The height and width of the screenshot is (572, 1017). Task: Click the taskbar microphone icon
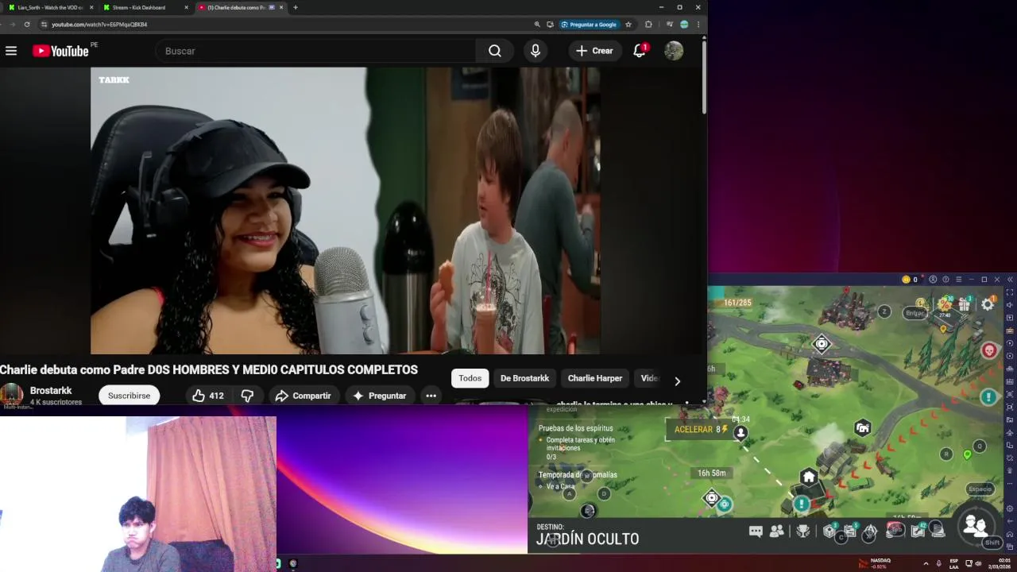pos(939,563)
